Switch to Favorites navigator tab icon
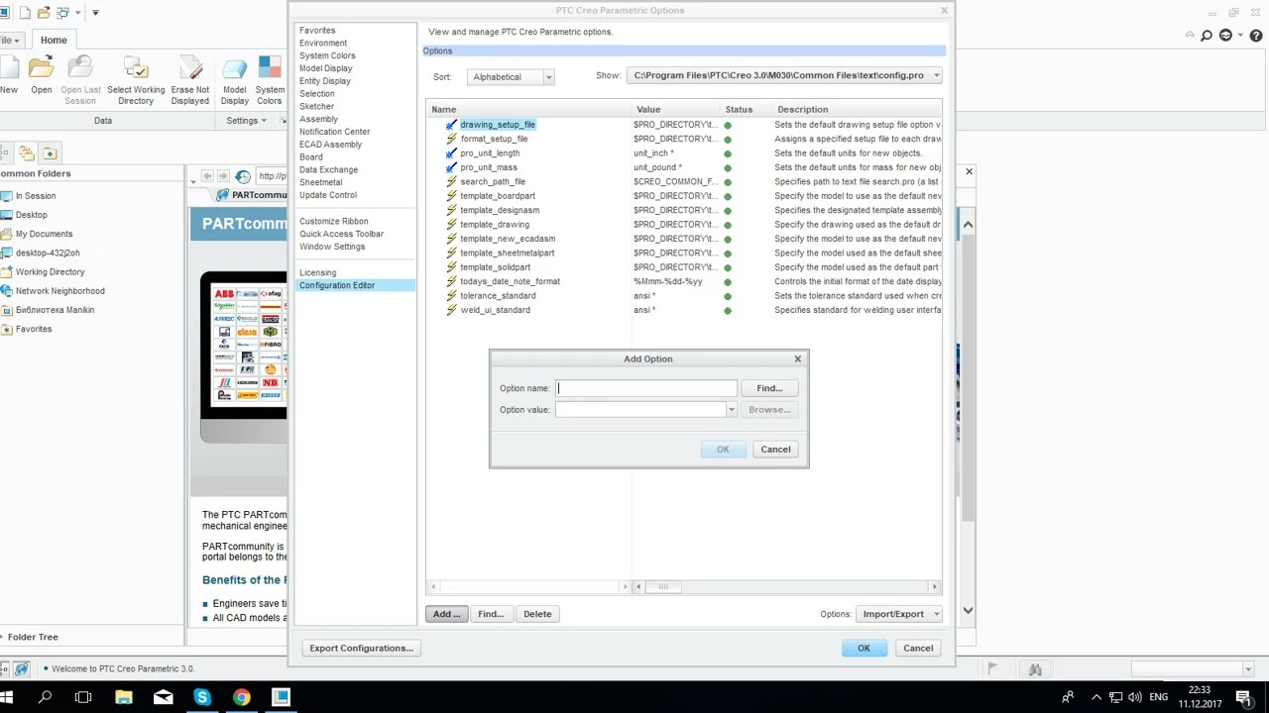Image resolution: width=1269 pixels, height=713 pixels. click(50, 153)
